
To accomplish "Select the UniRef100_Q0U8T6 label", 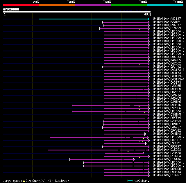I will pyautogui.click(x=167, y=105).
